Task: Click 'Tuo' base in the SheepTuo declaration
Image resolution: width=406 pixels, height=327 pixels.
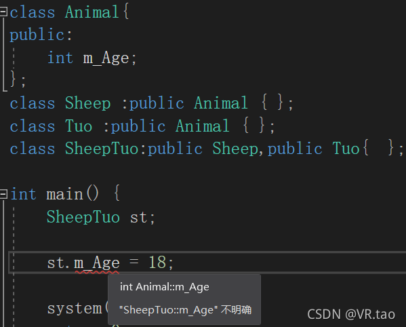Action: [346, 149]
